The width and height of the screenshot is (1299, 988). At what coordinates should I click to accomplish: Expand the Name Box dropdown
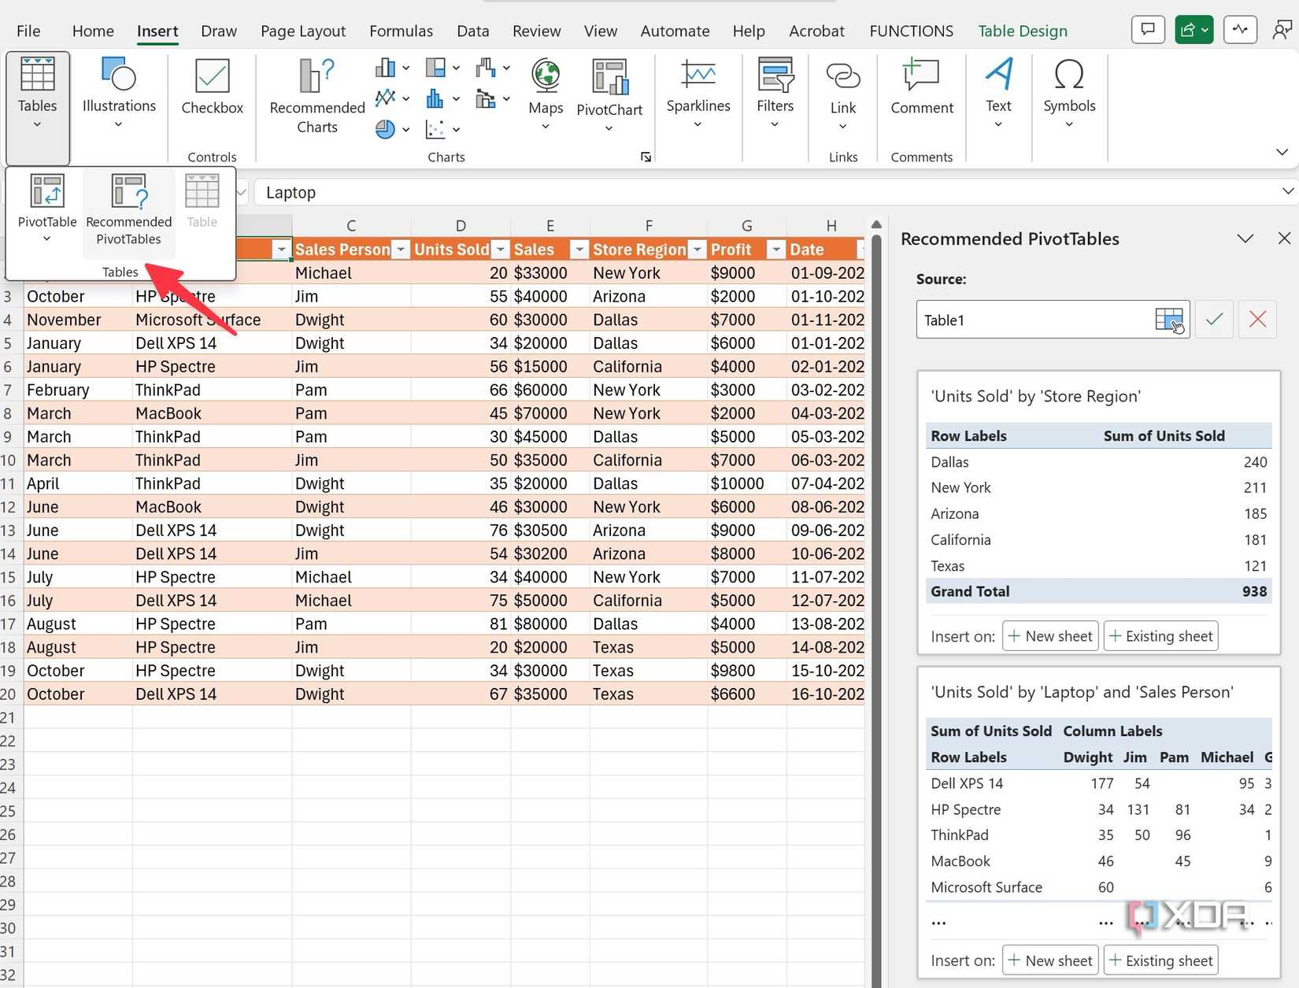point(241,191)
